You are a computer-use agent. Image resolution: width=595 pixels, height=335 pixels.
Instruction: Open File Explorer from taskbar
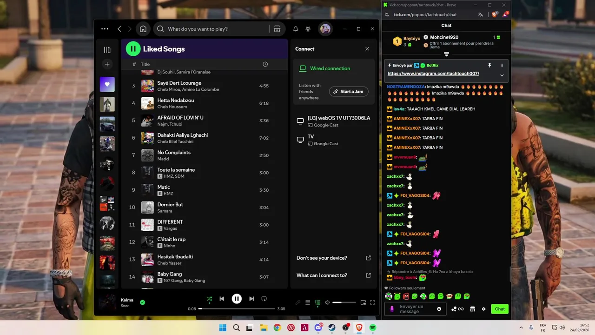click(264, 328)
